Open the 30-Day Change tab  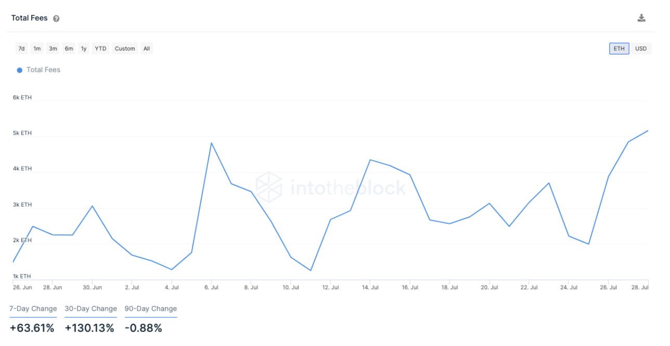coord(91,309)
